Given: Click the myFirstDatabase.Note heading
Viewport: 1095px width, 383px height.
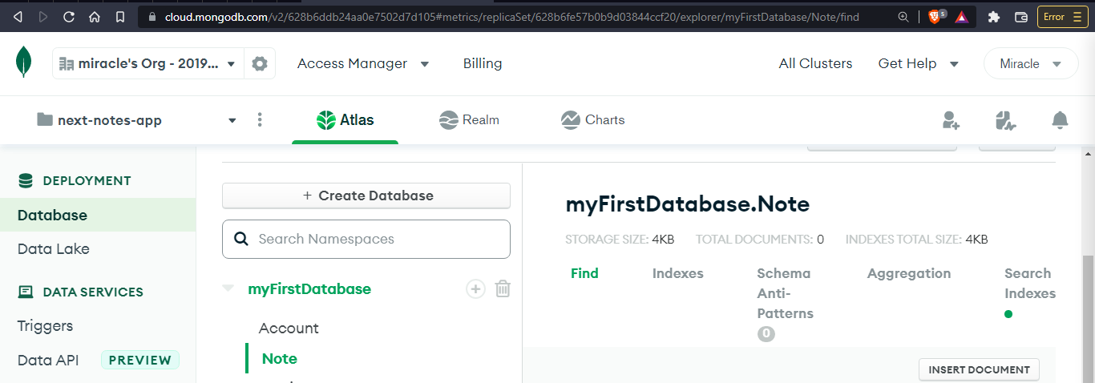Looking at the screenshot, I should click(688, 204).
